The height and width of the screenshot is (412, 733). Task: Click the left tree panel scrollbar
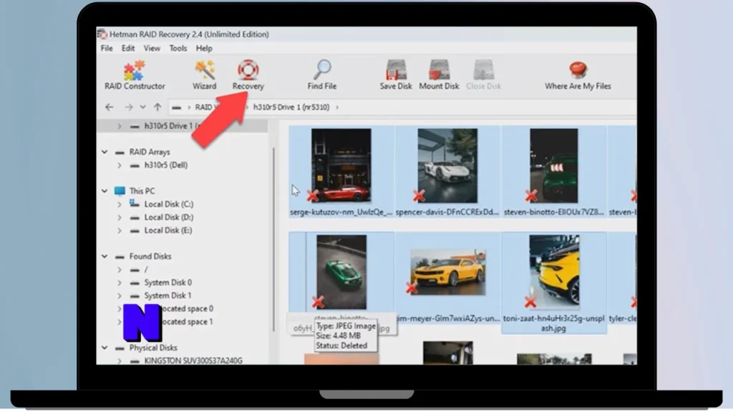pyautogui.click(x=273, y=239)
